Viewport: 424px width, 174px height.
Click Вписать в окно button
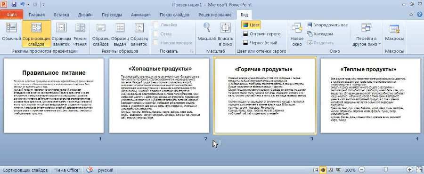tap(225, 34)
